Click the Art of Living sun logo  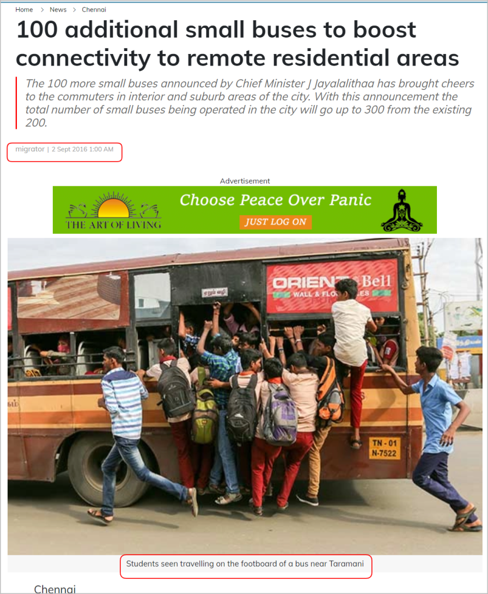click(x=113, y=205)
